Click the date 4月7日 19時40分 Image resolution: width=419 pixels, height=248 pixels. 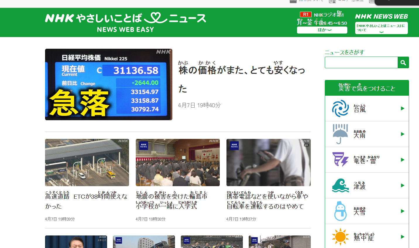pyautogui.click(x=199, y=105)
